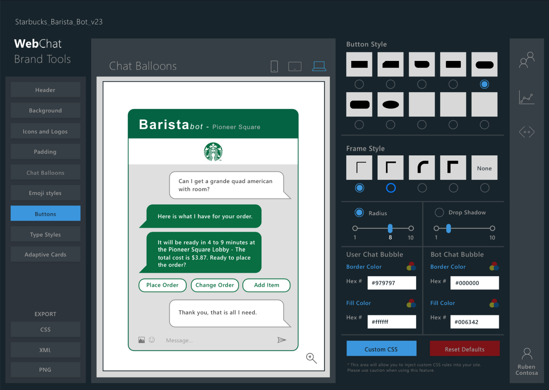Image resolution: width=549 pixels, height=390 pixels.
Task: Open the emoji picker in chat
Action: coord(152,340)
